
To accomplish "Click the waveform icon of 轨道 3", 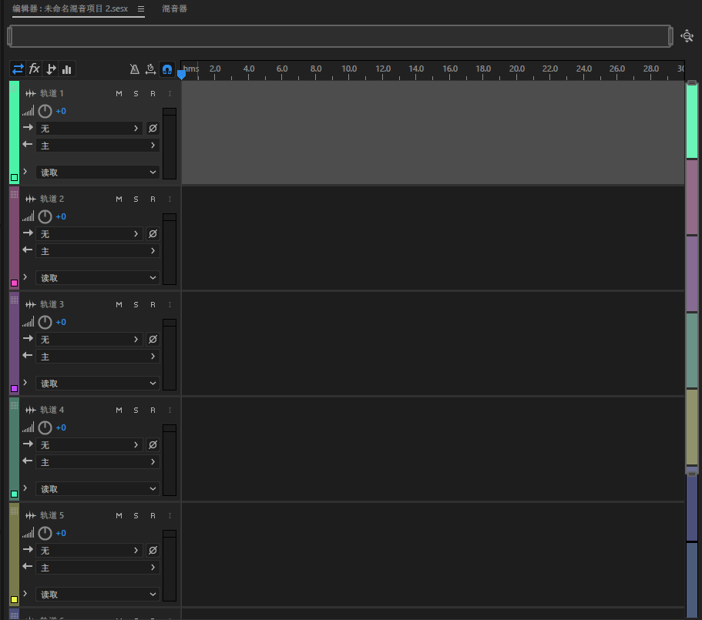I will pos(31,305).
